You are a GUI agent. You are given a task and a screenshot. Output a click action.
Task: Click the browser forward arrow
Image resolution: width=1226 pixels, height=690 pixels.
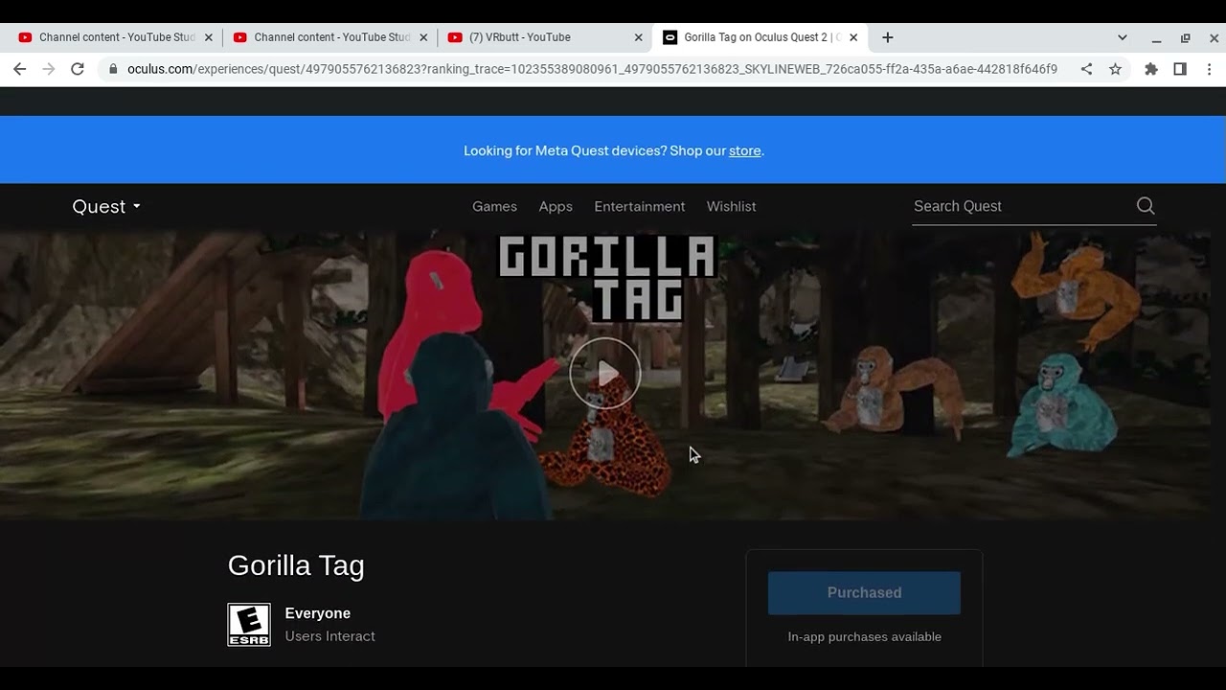click(49, 69)
